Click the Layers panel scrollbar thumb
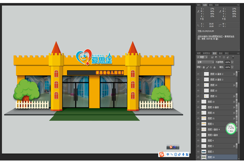The image size is (244, 163). 239,123
